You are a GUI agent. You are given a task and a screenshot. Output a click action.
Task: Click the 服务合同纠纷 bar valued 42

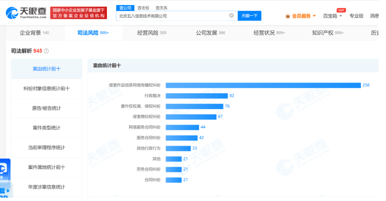pyautogui.click(x=182, y=138)
